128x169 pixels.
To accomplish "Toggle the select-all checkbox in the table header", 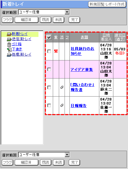I will 49,37.
